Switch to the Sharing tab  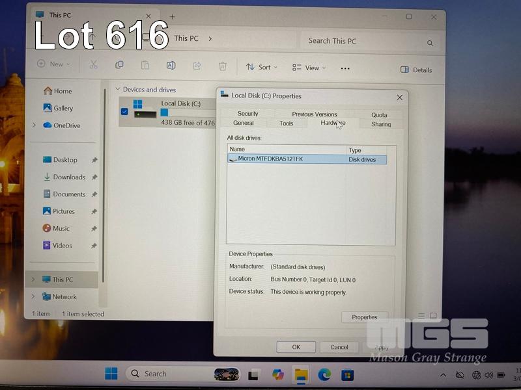381,124
